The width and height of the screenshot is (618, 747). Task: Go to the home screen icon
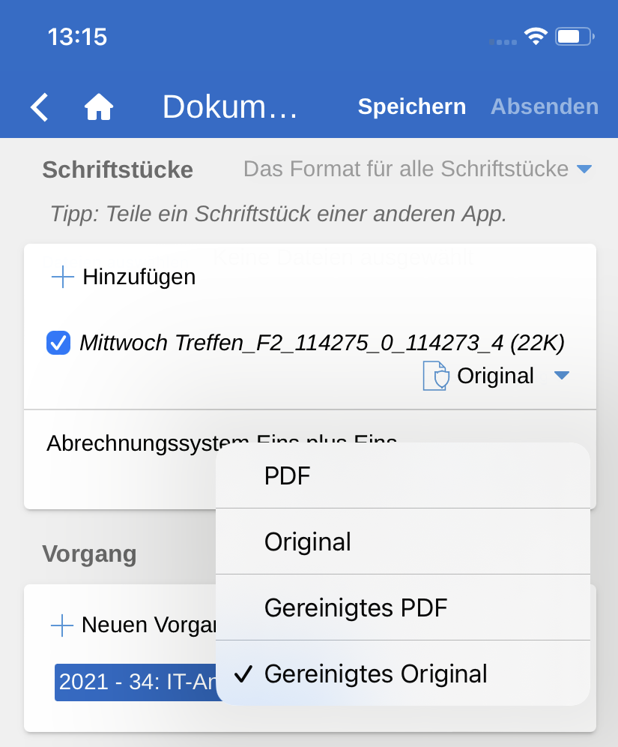pos(98,107)
